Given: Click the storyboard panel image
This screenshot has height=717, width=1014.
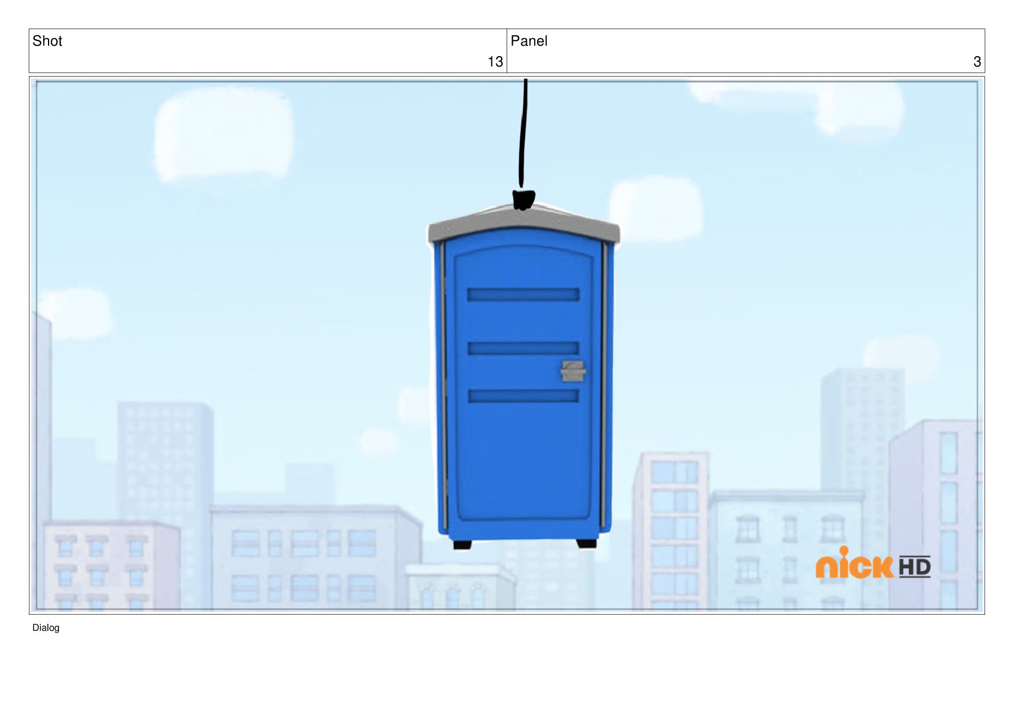Looking at the screenshot, I should tap(507, 345).
